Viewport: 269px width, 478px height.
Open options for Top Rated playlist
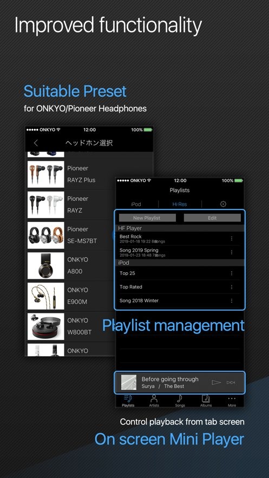(x=232, y=287)
